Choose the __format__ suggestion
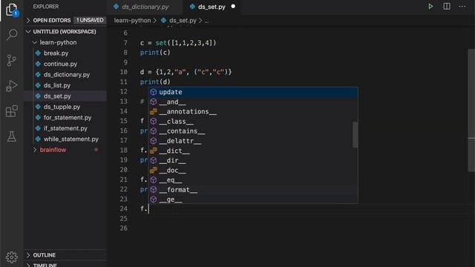This screenshot has width=475, height=267. [253, 190]
